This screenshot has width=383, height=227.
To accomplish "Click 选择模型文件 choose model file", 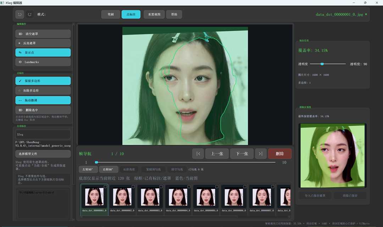I will (43, 154).
